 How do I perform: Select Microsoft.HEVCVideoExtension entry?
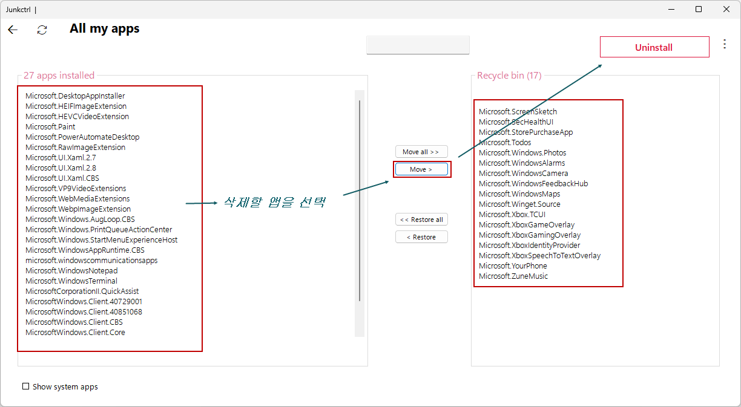click(x=77, y=117)
